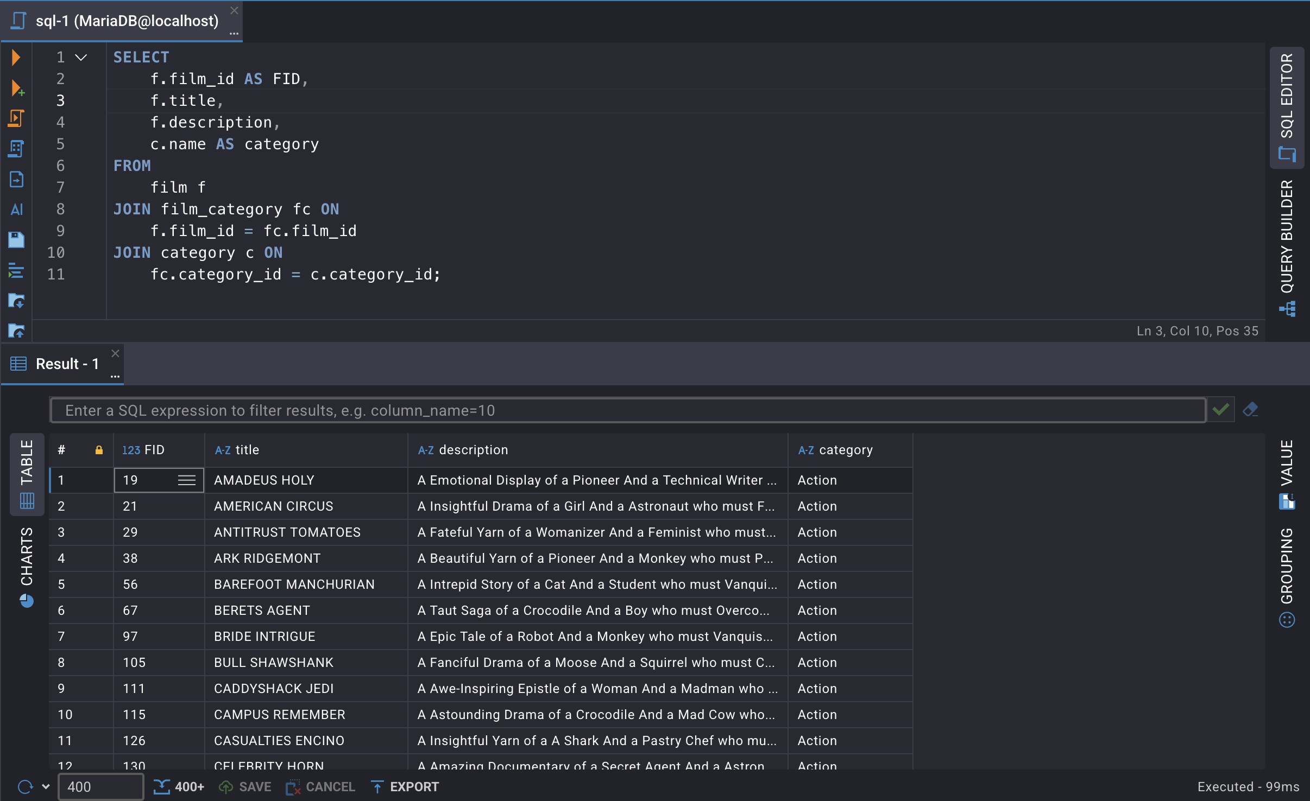Apply the filter with green checkmark
Image resolution: width=1310 pixels, height=801 pixels.
point(1220,410)
